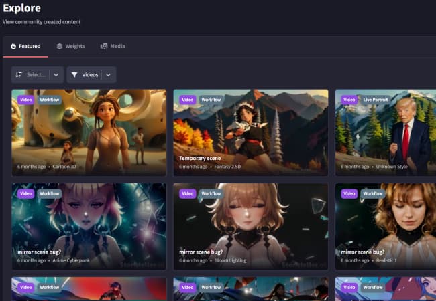Open the Cartoon 3D video thumbnail
Image resolution: width=436 pixels, height=301 pixels.
click(89, 132)
